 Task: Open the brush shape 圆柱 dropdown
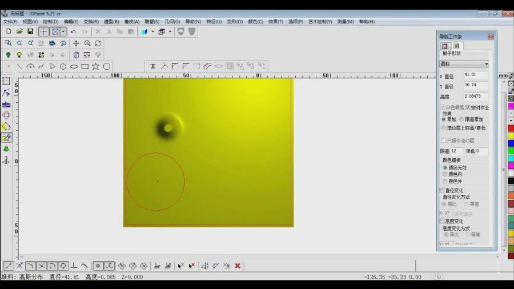pos(486,64)
